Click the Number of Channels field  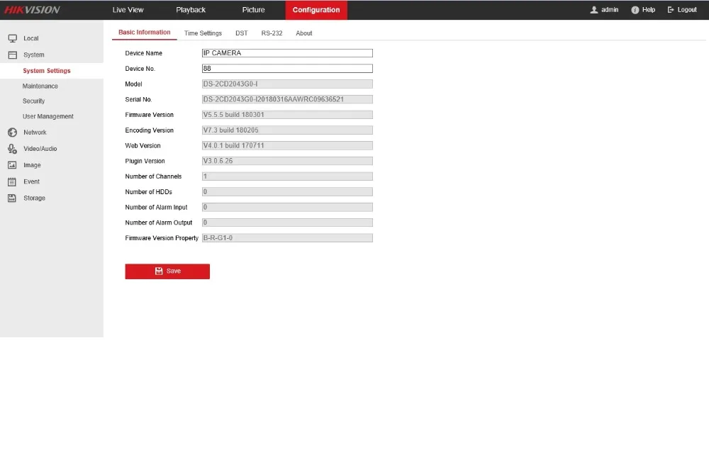[287, 176]
